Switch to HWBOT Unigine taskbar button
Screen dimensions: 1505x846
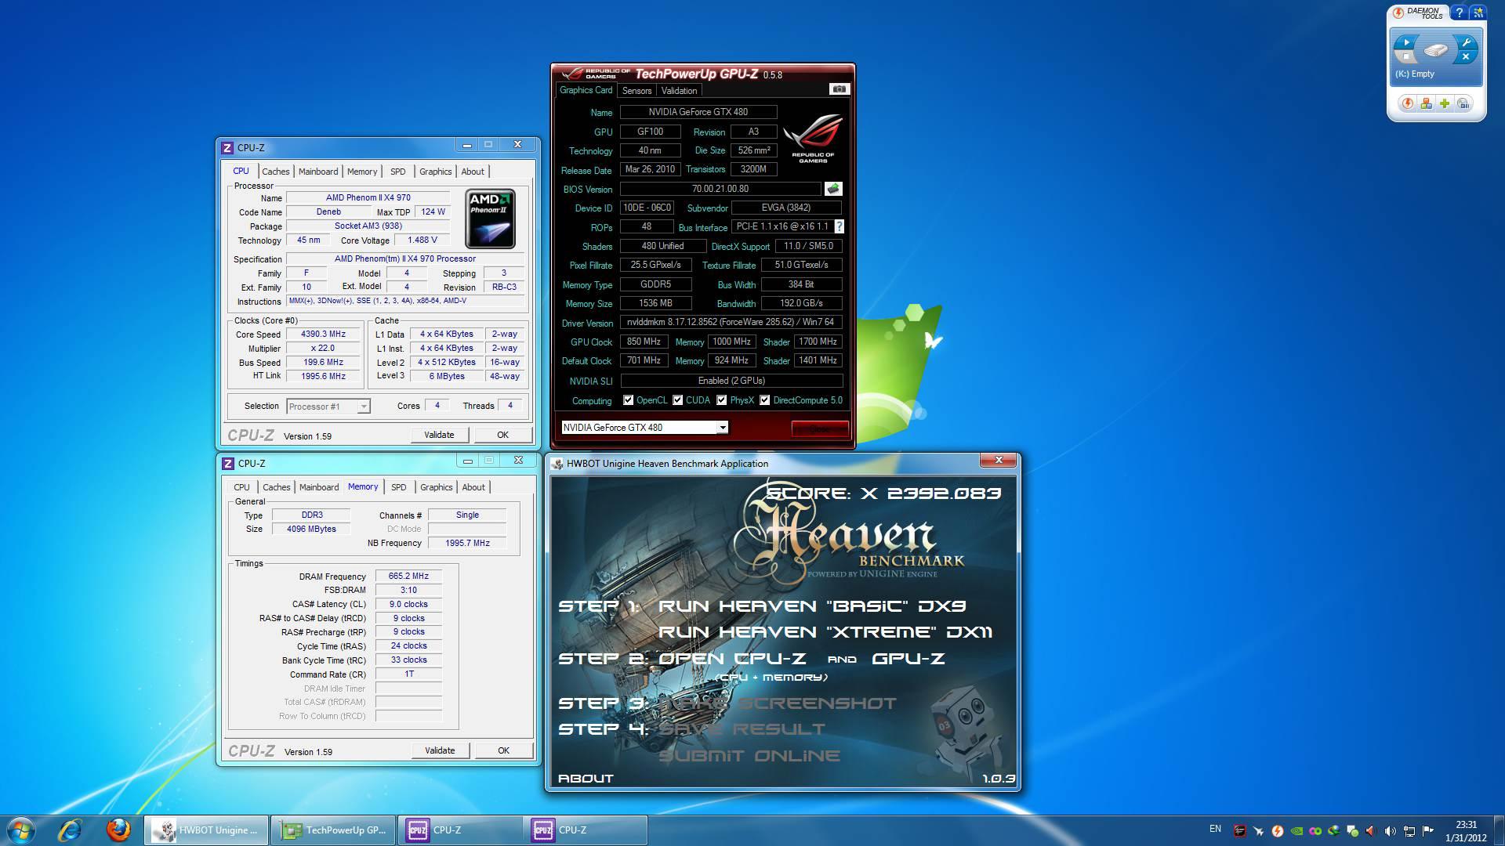click(207, 830)
